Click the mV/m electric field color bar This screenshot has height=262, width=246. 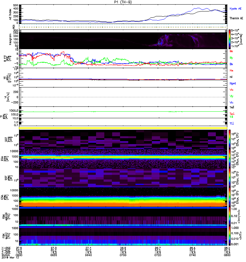click(x=230, y=216)
